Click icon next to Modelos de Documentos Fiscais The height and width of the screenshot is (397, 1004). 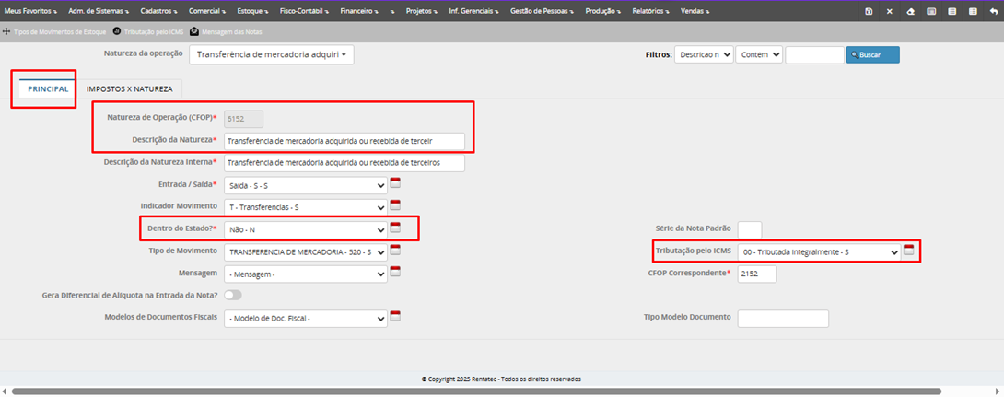[x=395, y=318]
